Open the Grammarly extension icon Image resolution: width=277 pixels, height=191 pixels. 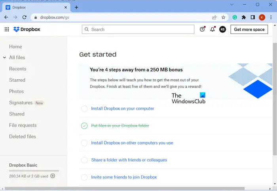point(235,17)
